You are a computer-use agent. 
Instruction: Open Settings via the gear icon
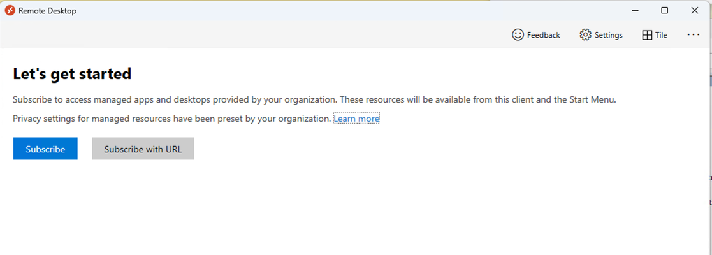[585, 35]
